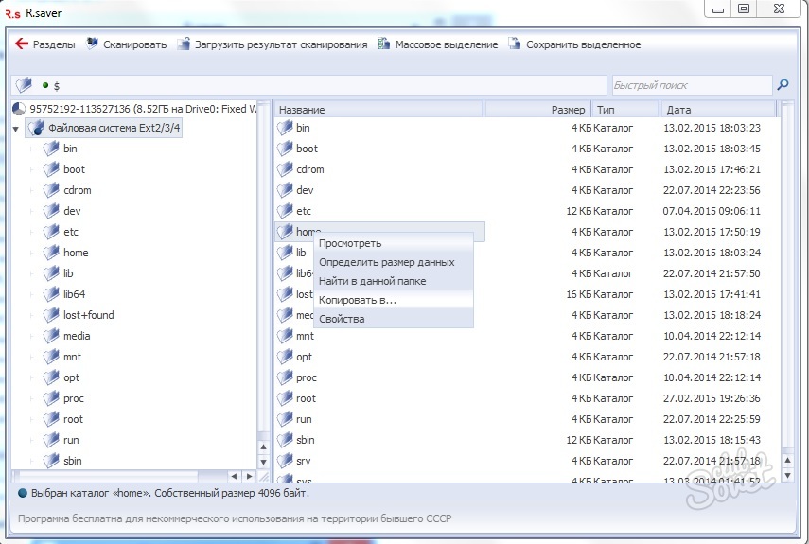Sort the list by the Размер column header

536,110
